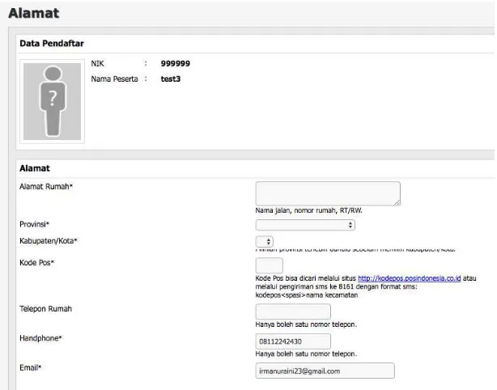Open the Provinsi dropdown

[x=305, y=225]
